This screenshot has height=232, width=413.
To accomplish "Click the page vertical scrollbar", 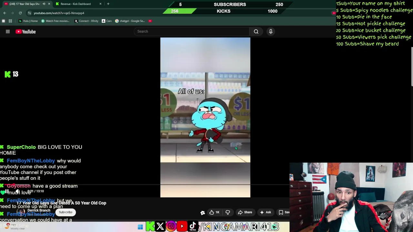I will point(412,66).
